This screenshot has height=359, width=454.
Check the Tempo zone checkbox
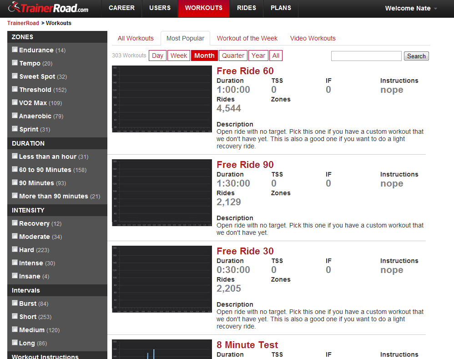point(15,62)
